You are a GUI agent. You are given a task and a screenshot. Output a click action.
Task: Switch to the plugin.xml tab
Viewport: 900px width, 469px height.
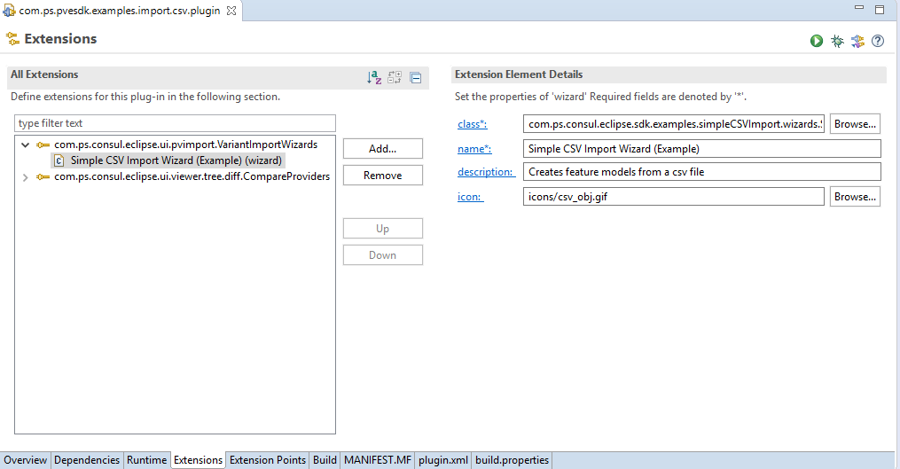click(x=443, y=460)
